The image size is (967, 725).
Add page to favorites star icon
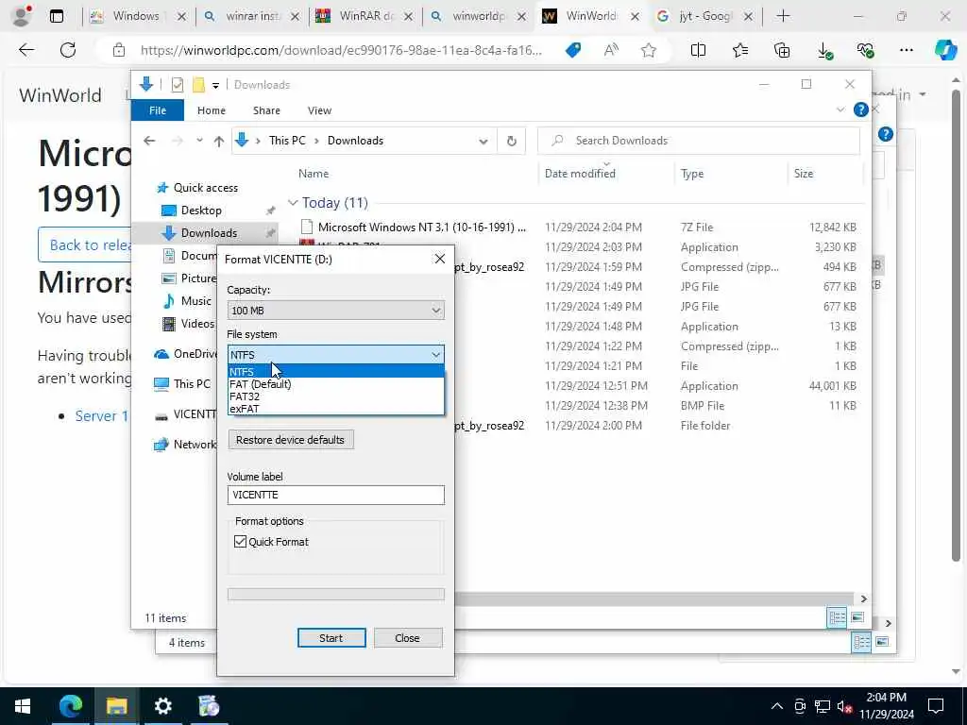[648, 50]
